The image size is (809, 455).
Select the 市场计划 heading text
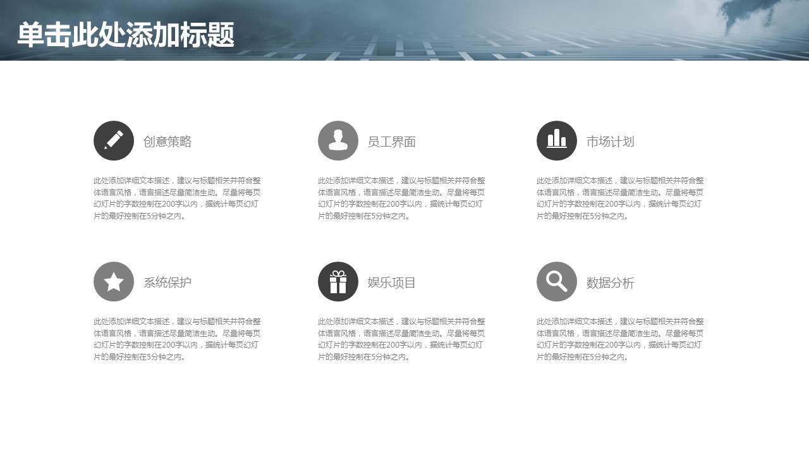[x=610, y=142]
